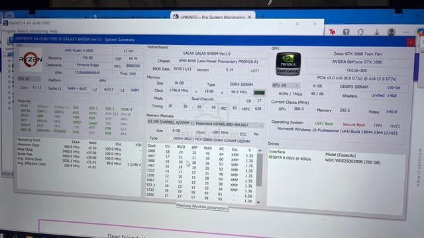Open Report menu in HWiNFO main window
This screenshot has width=424, height=238.
click(23, 31)
